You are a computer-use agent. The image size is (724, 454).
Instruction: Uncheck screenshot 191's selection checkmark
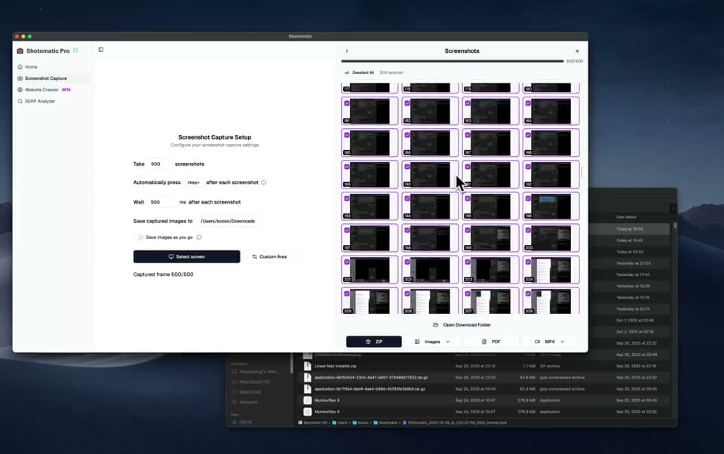(468, 167)
